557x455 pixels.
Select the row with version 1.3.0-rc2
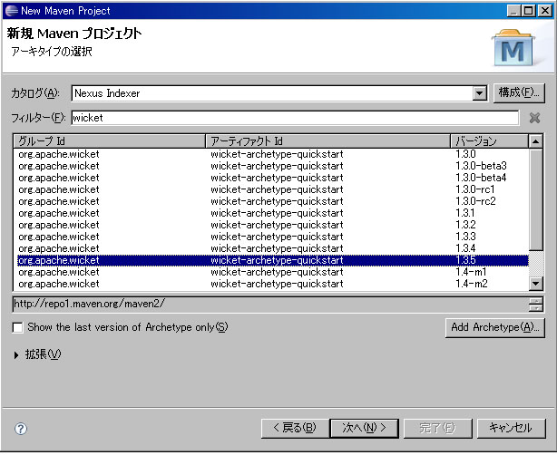(x=271, y=201)
